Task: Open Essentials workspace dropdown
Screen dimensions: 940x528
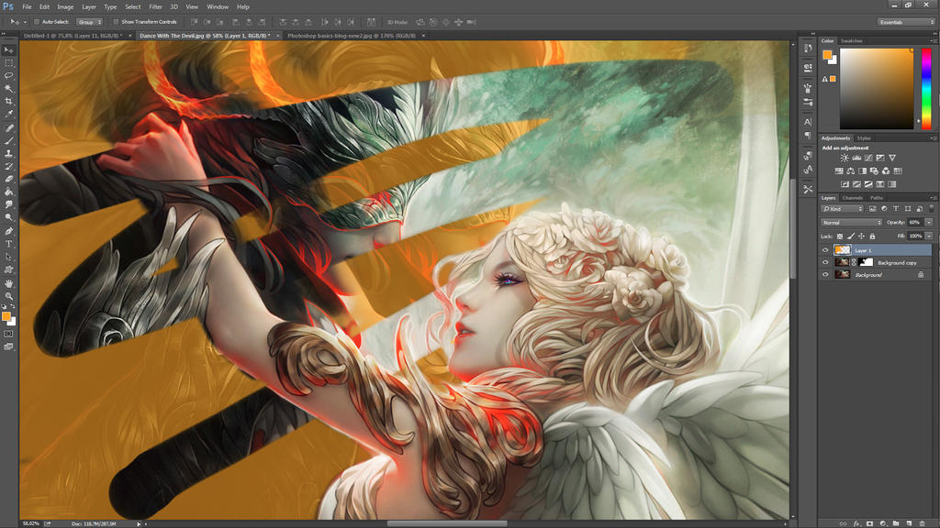Action: click(x=906, y=22)
